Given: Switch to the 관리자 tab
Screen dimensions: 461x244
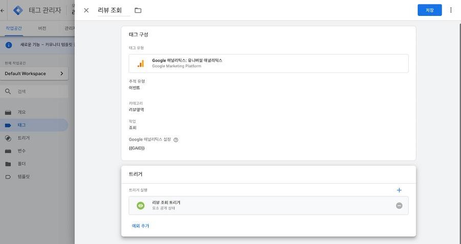Looking at the screenshot, I should pyautogui.click(x=70, y=28).
